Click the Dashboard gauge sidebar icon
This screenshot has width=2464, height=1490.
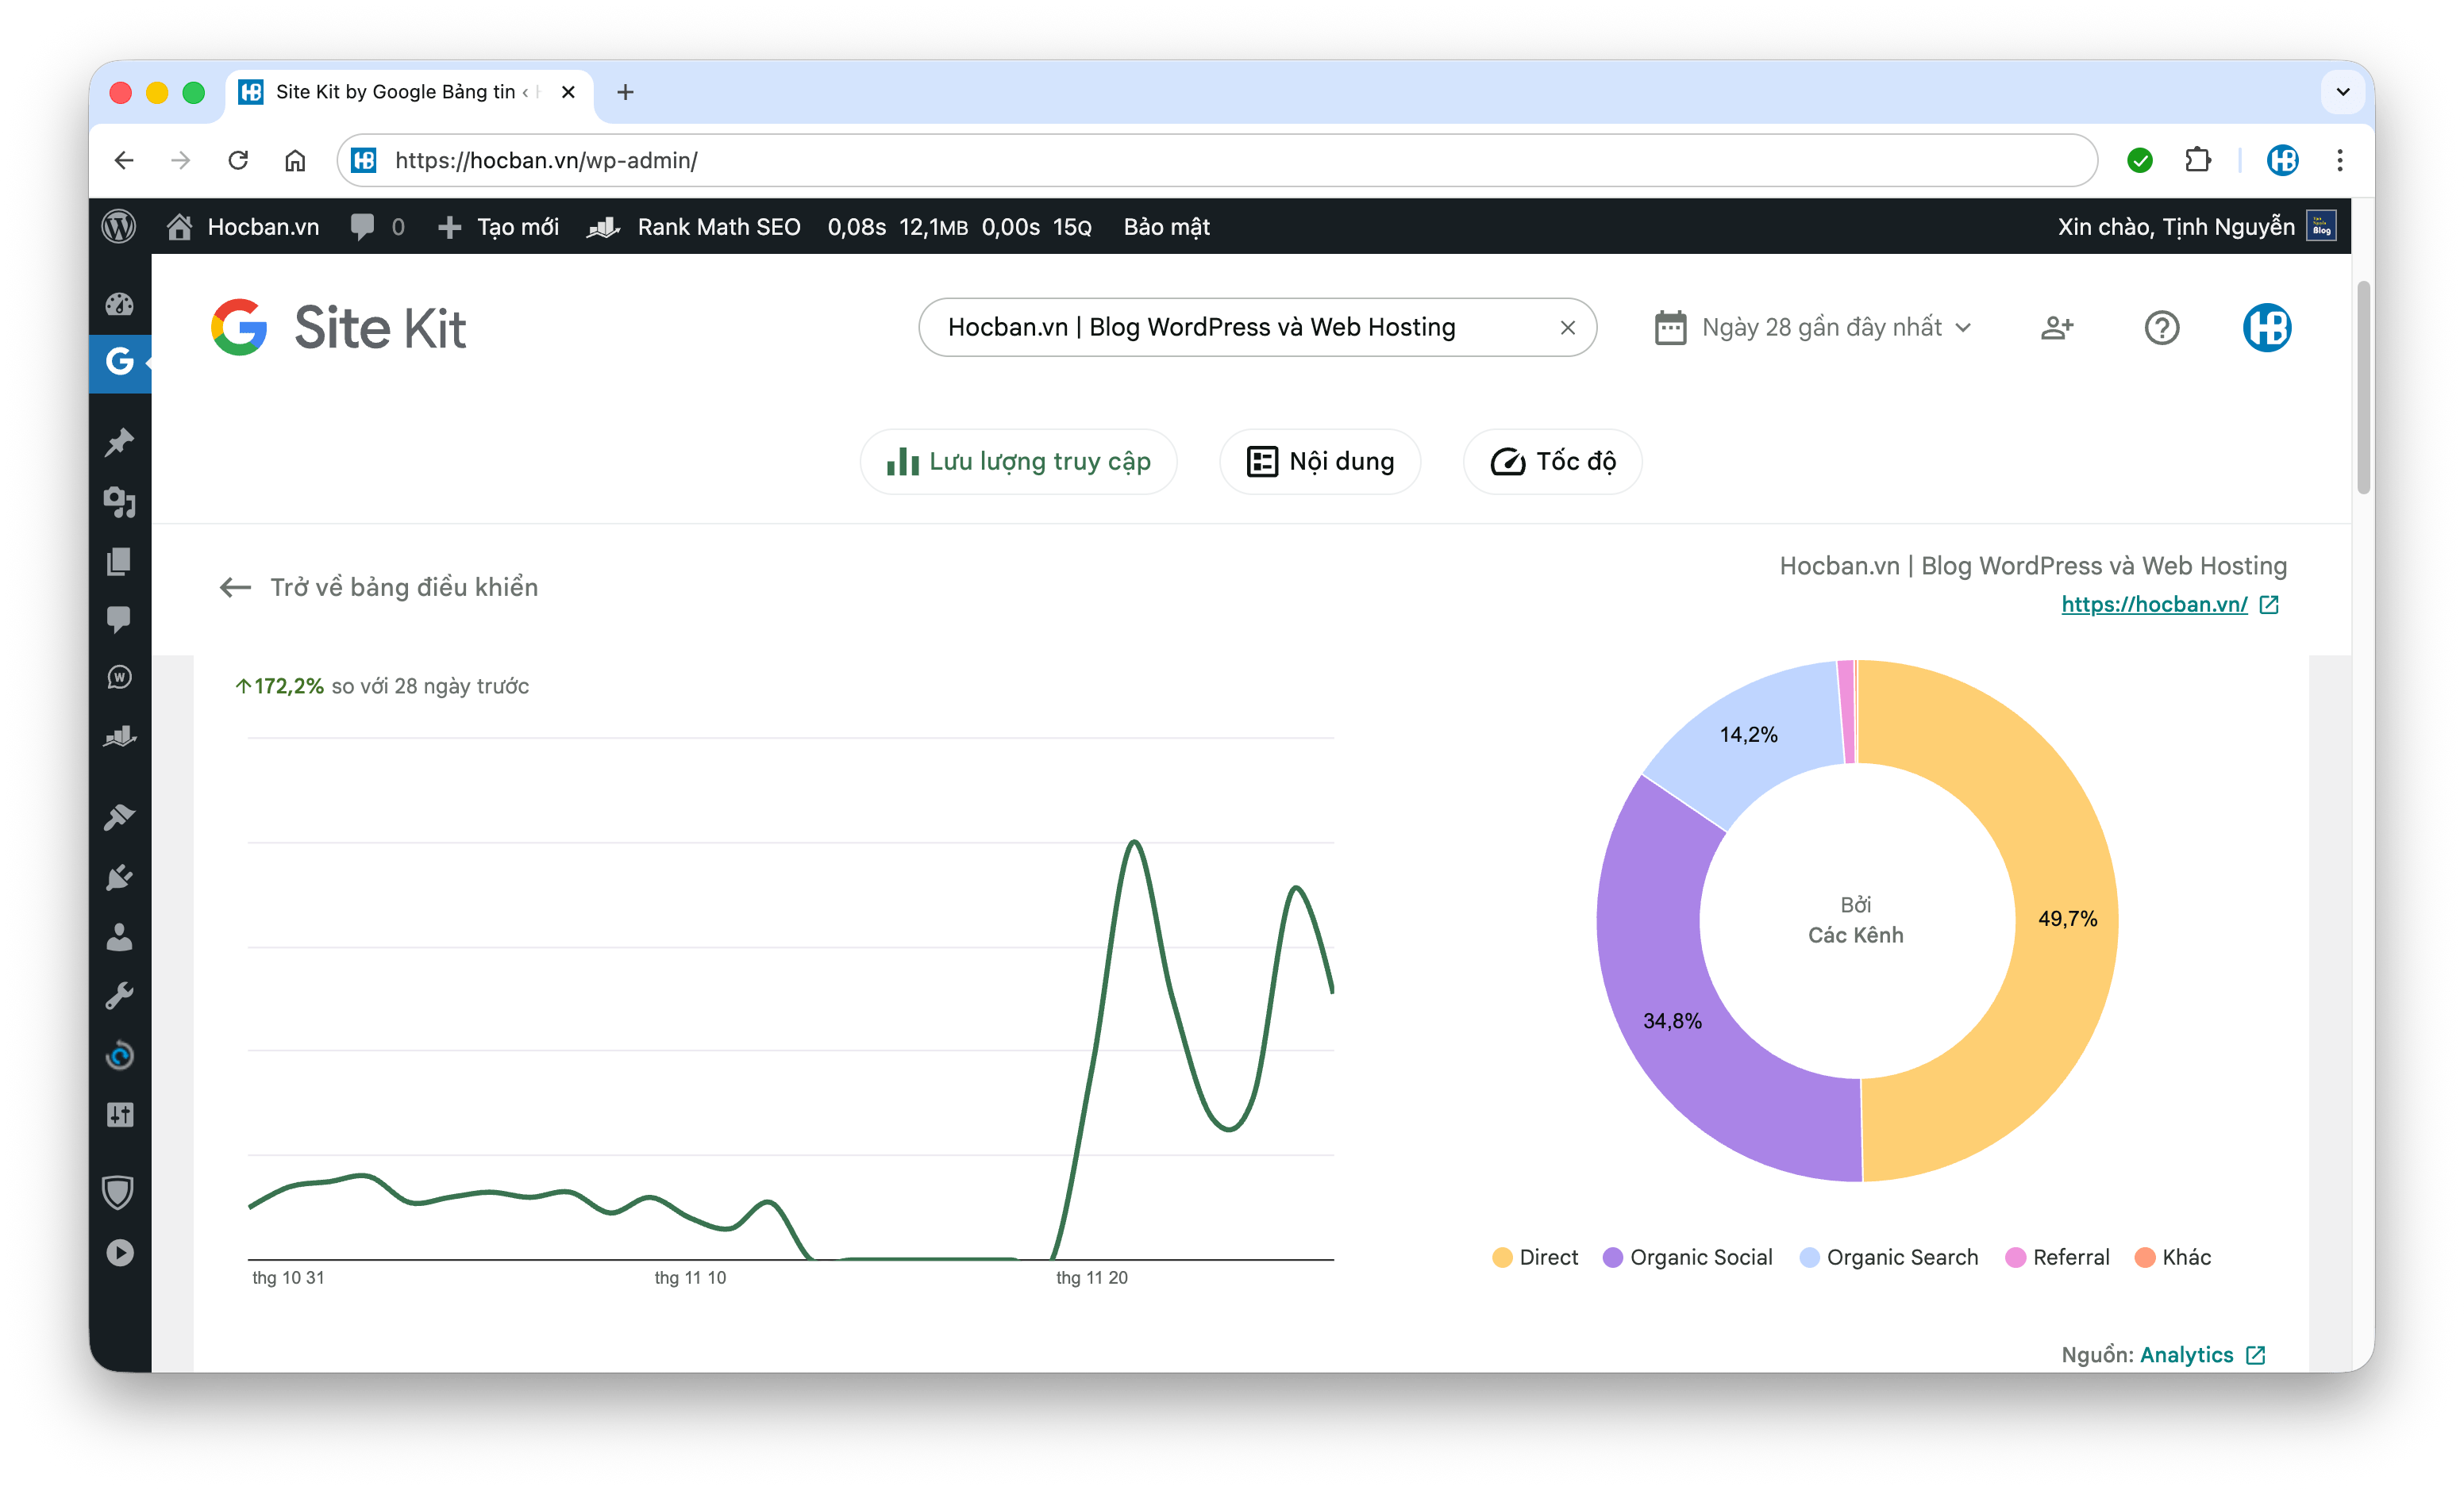click(x=119, y=304)
